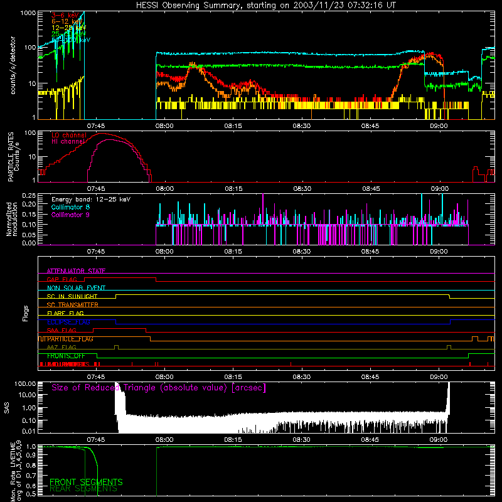
Task: Select the '6-12 keV' legend label
Action: tap(67, 21)
